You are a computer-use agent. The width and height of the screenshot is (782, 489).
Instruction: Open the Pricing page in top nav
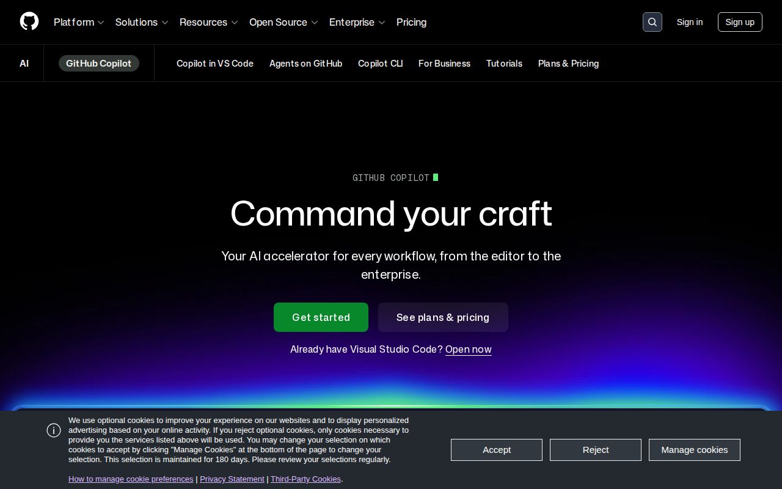click(411, 22)
